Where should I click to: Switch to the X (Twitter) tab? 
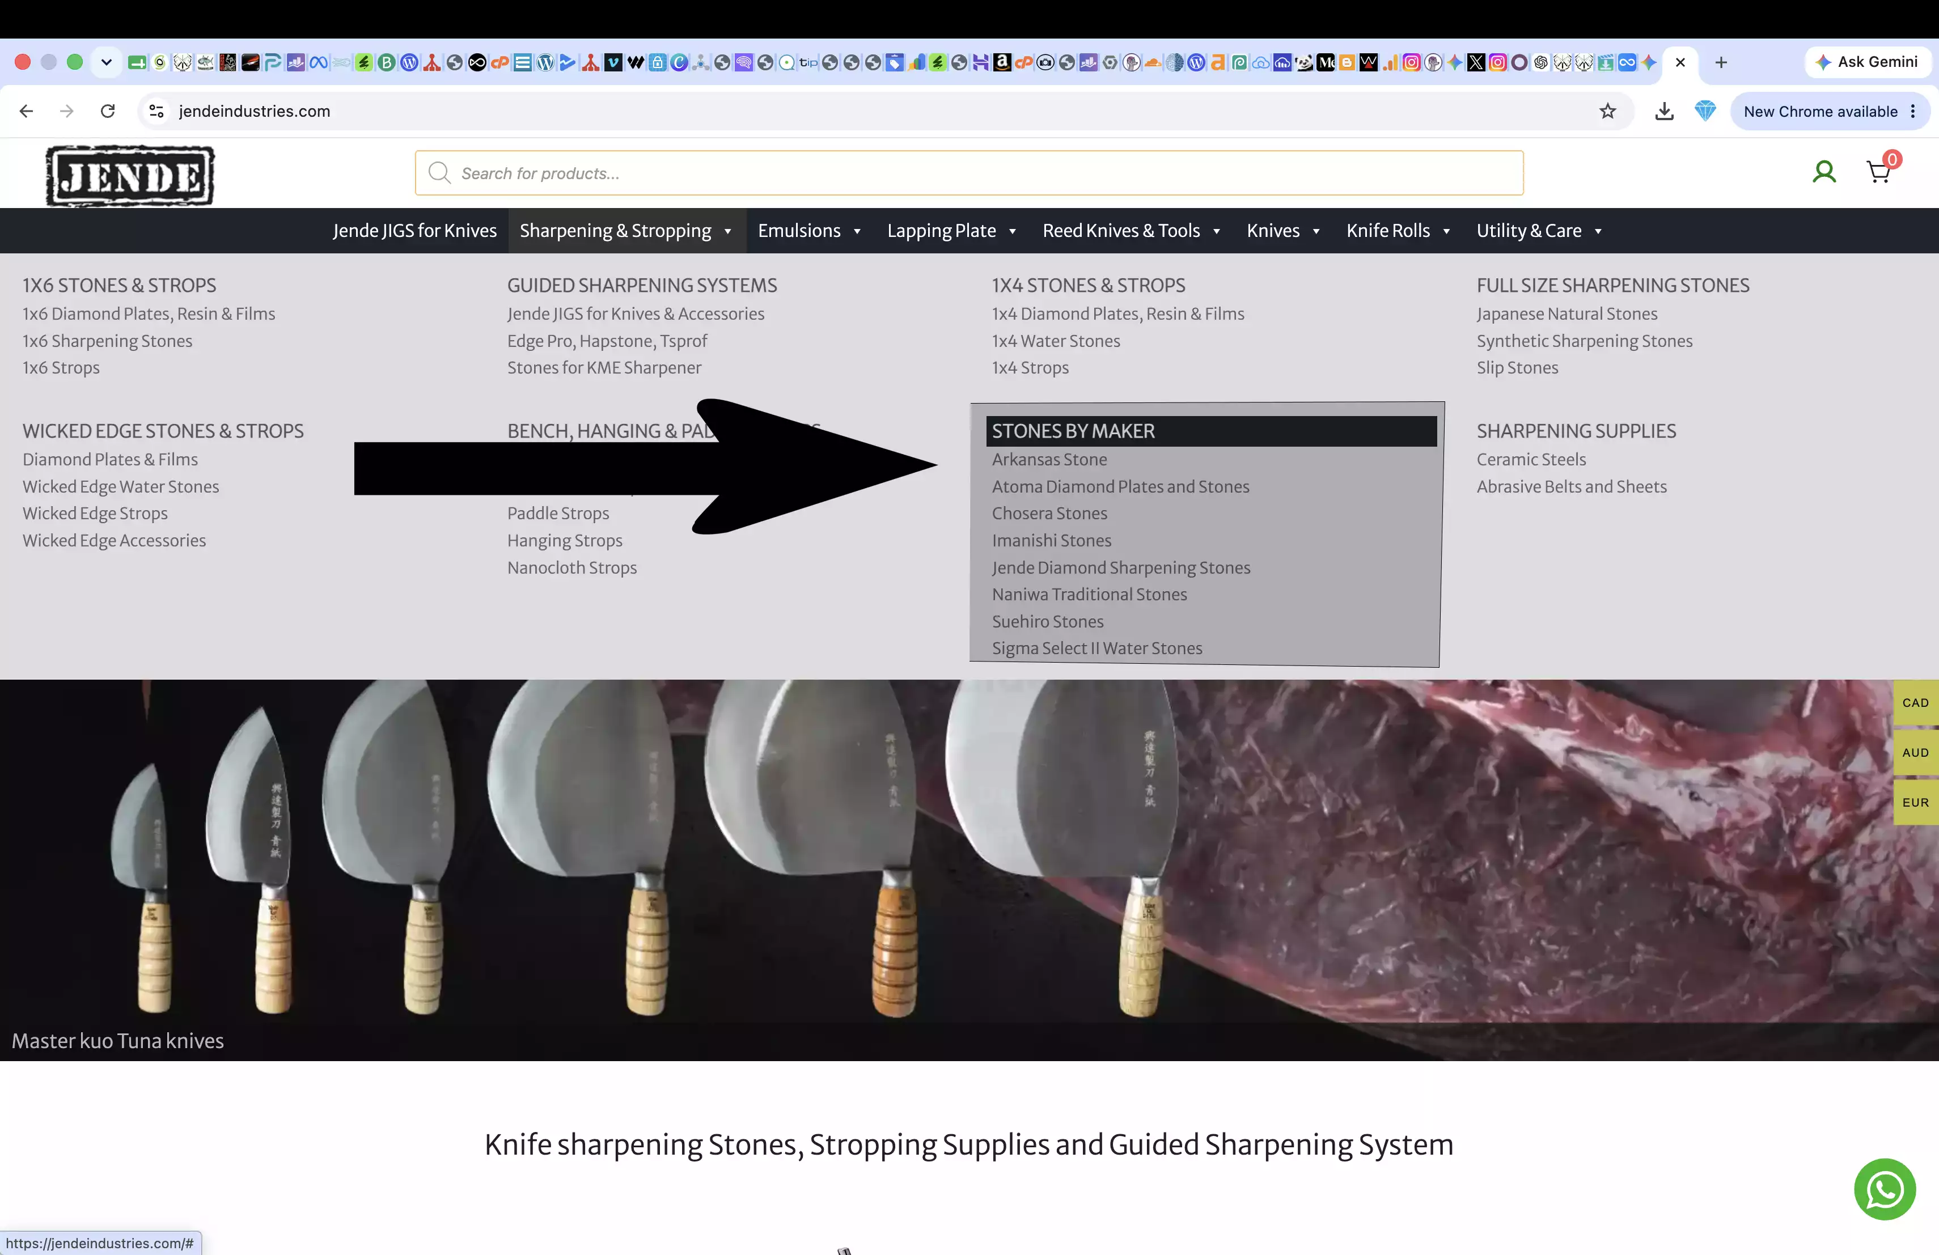[1476, 62]
